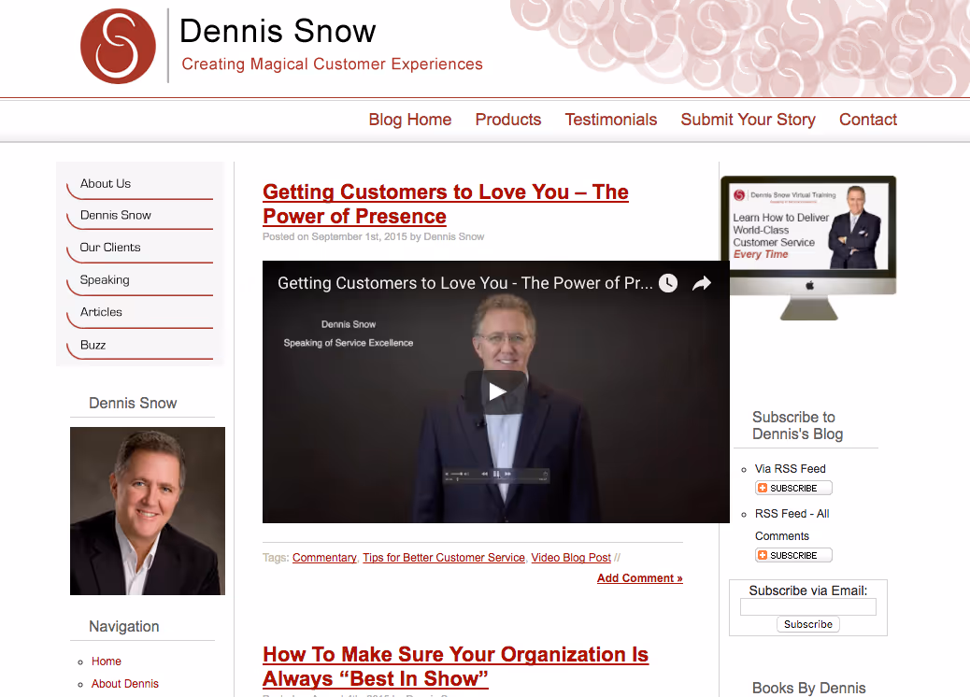Click the RSS All Comments subscribe badge
Image resolution: width=970 pixels, height=697 pixels.
[x=793, y=555]
